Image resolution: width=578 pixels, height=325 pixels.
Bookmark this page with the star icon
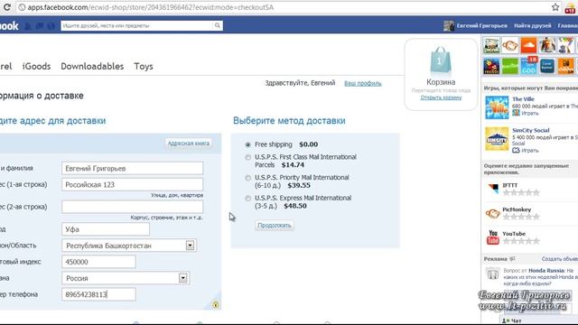pyautogui.click(x=555, y=7)
